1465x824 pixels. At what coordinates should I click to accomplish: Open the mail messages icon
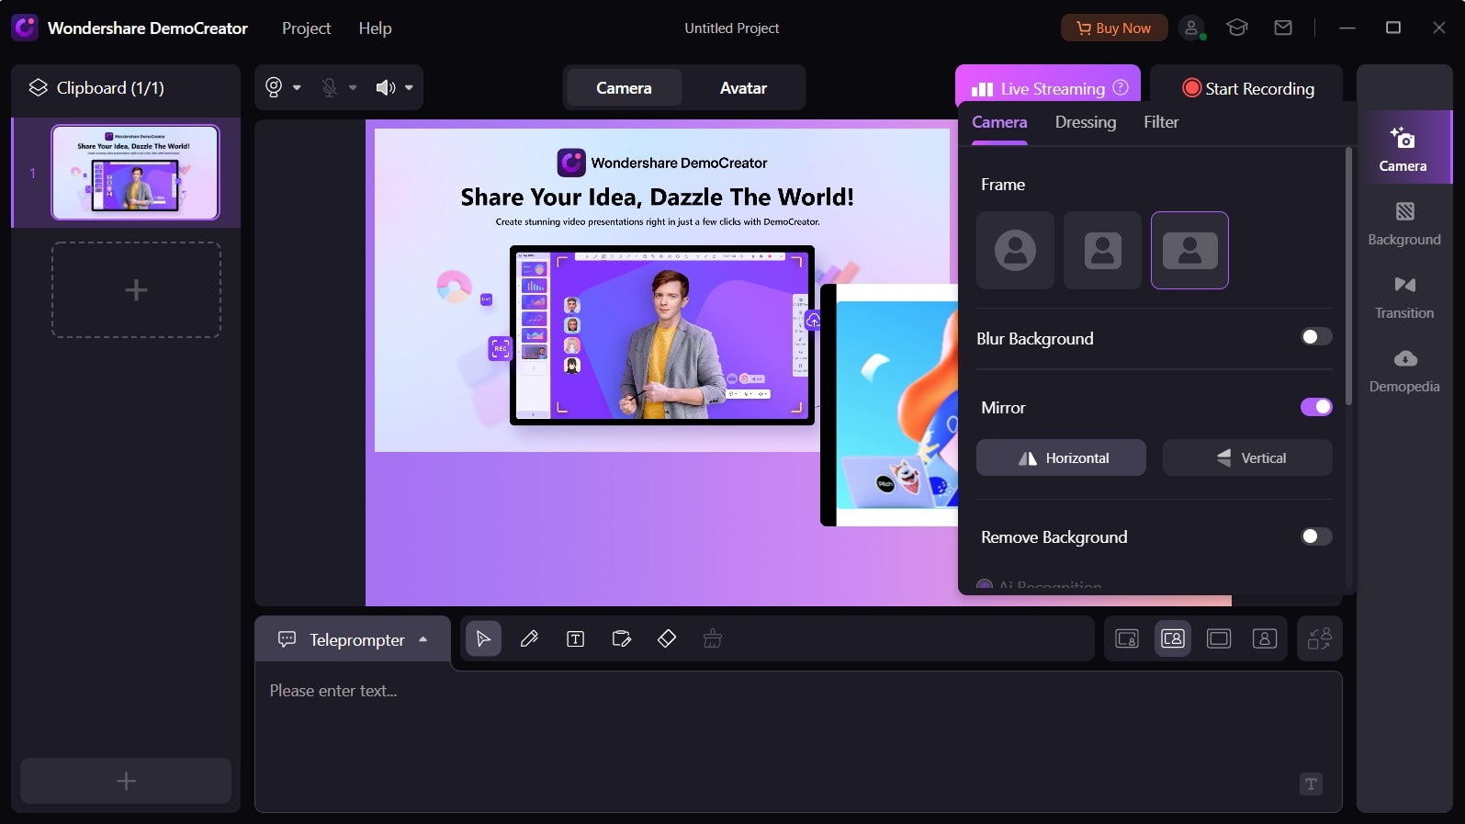pyautogui.click(x=1283, y=28)
